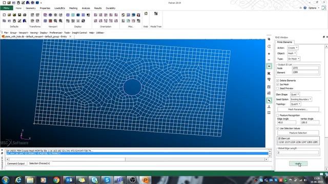Click the solid dark blue cube Display icon

point(78,15)
